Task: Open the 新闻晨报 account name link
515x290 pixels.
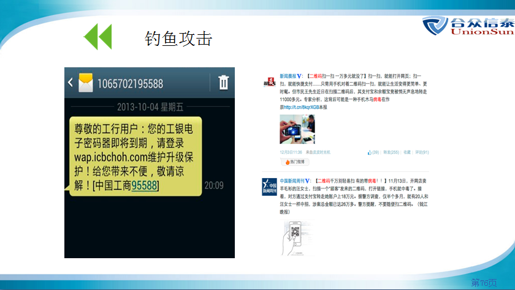Action: (288, 76)
